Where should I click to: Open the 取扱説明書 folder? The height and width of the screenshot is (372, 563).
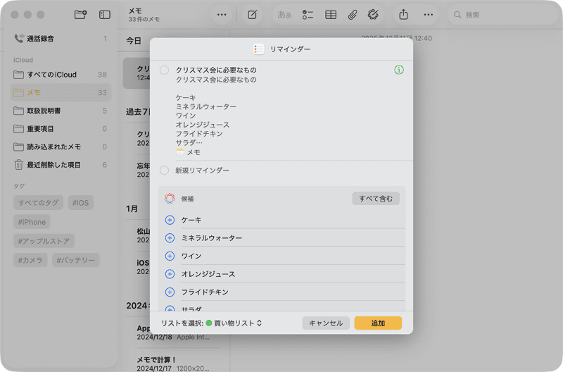coord(61,111)
